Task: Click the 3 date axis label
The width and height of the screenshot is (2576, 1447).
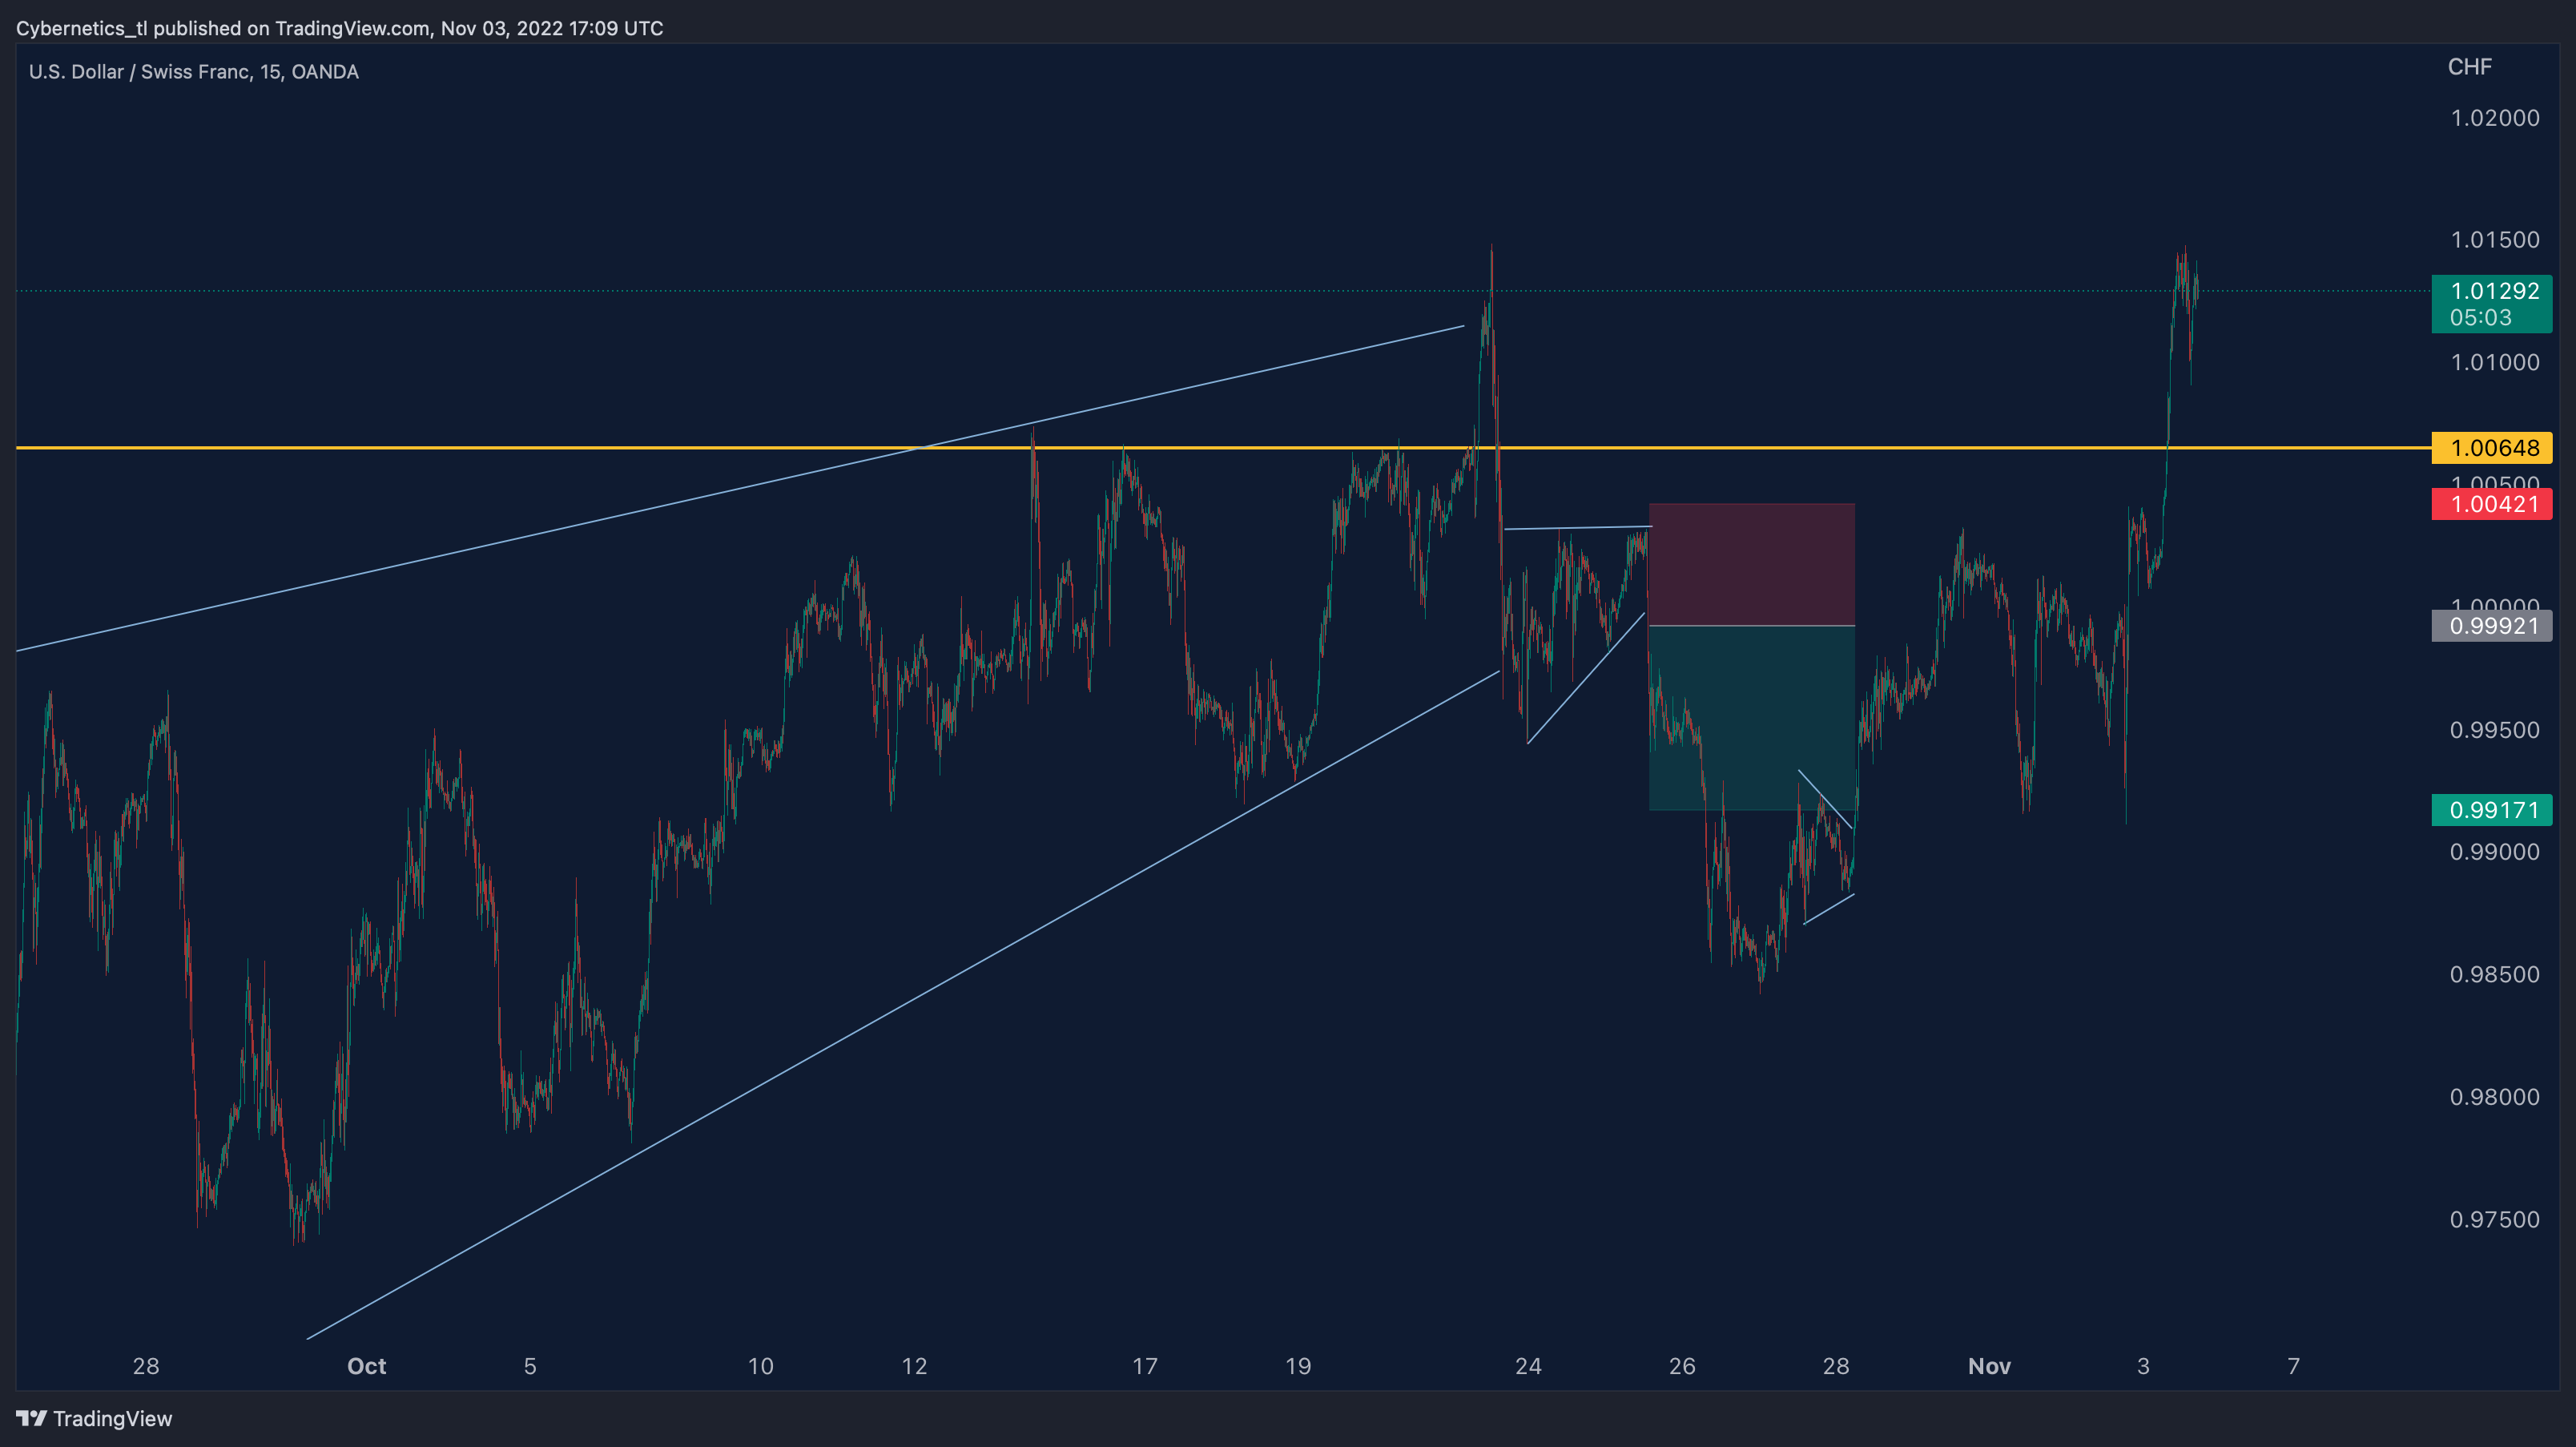Action: pos(2143,1366)
